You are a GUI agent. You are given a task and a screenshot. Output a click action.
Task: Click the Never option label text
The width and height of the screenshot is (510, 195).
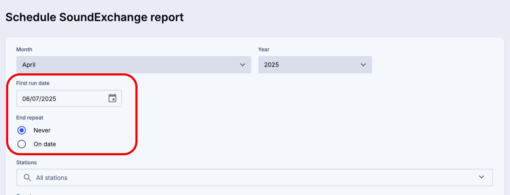pos(42,130)
